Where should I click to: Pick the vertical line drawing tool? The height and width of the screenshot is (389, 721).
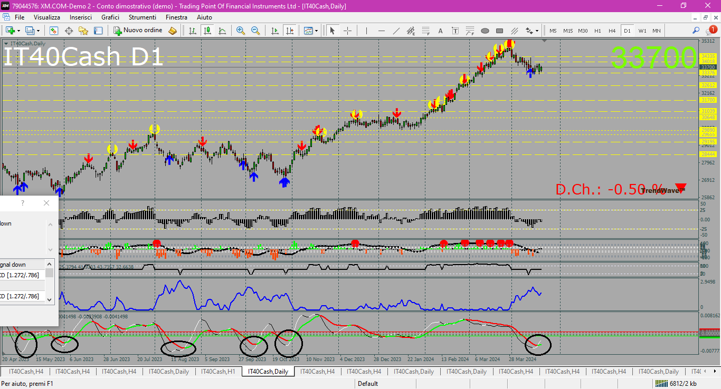(367, 31)
